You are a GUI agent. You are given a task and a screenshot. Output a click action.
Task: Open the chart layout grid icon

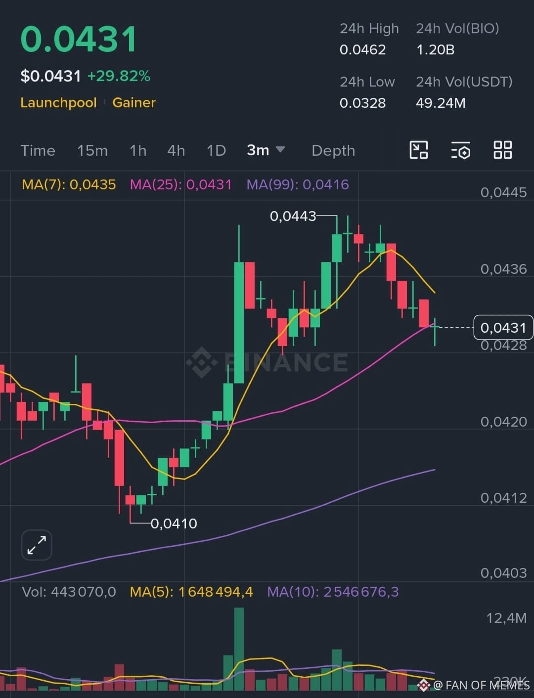pos(503,150)
